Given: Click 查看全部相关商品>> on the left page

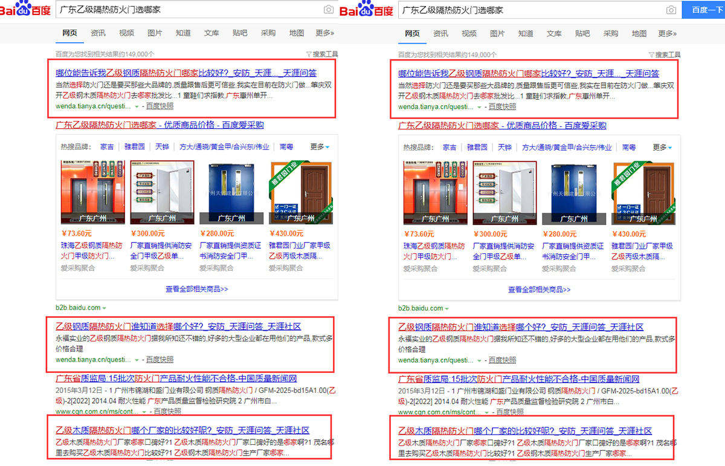Looking at the screenshot, I should pyautogui.click(x=197, y=289).
